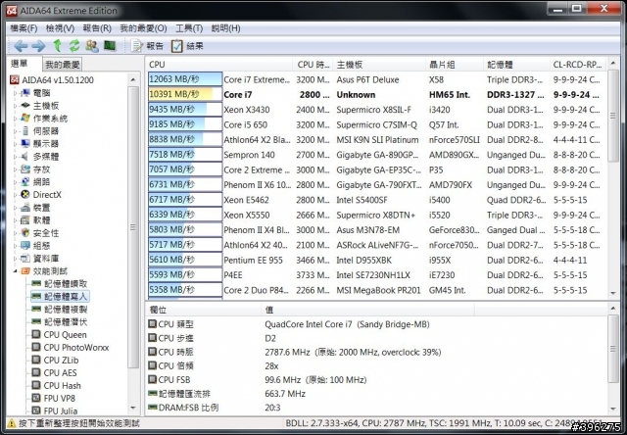Select the FPU VP8 benchmark

(x=54, y=398)
